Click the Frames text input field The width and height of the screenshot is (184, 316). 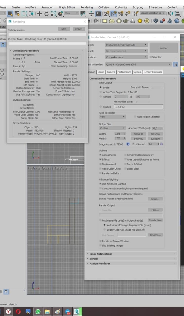tap(138, 107)
